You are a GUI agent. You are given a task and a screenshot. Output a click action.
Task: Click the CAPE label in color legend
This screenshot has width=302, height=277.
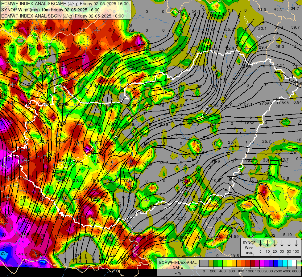coord(178,267)
